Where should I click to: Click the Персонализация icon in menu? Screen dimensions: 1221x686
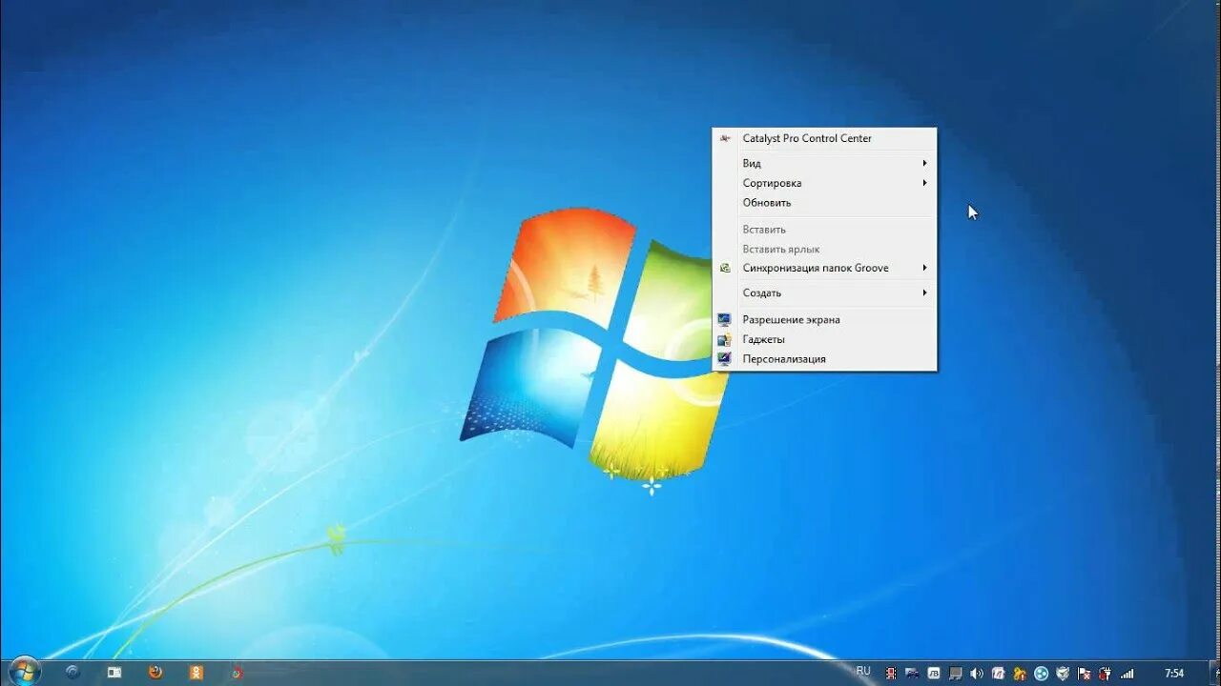(x=725, y=359)
